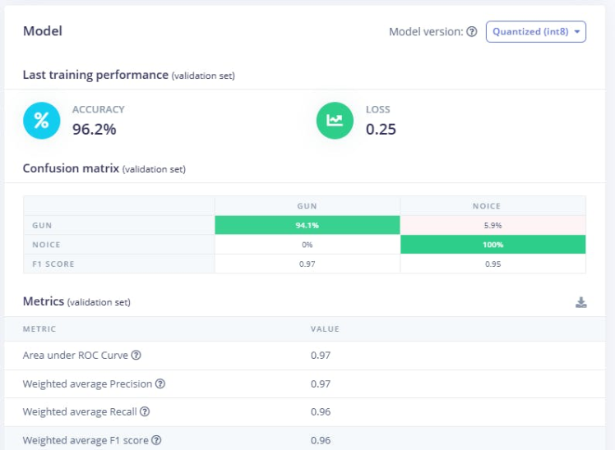Click the 5.9% misclassified cell

(493, 225)
